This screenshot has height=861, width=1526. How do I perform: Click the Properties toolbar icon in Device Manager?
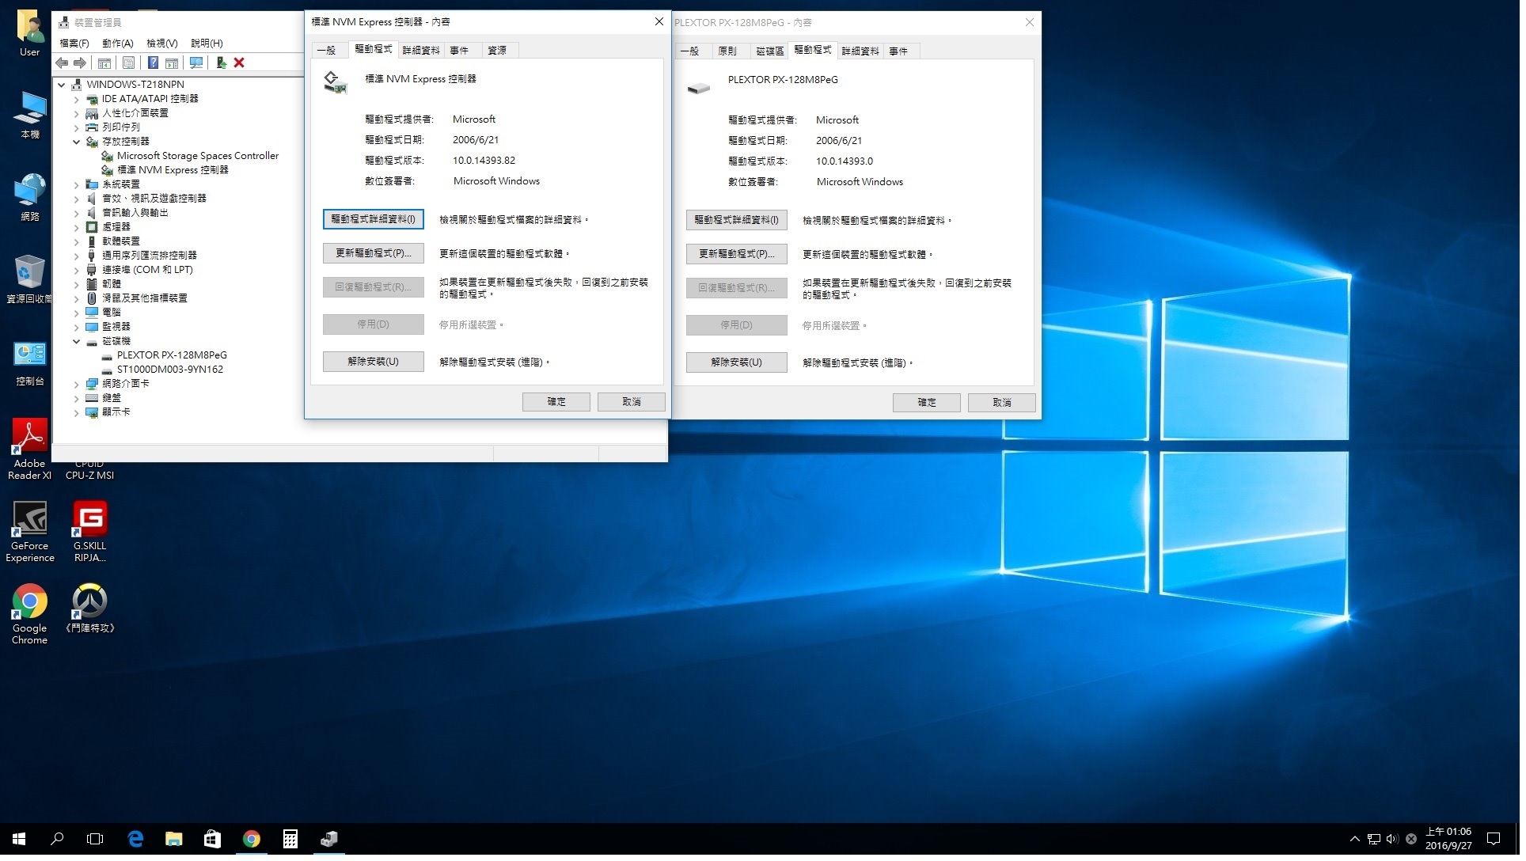pos(128,63)
